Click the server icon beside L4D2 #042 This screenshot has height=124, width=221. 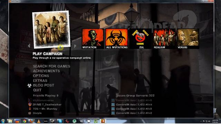(113, 113)
